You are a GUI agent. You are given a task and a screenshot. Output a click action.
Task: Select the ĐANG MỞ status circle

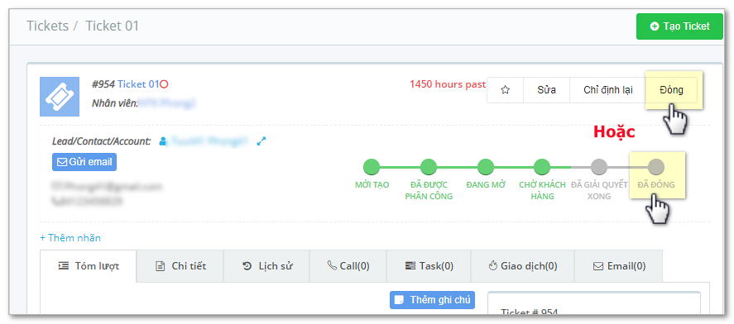click(x=486, y=167)
